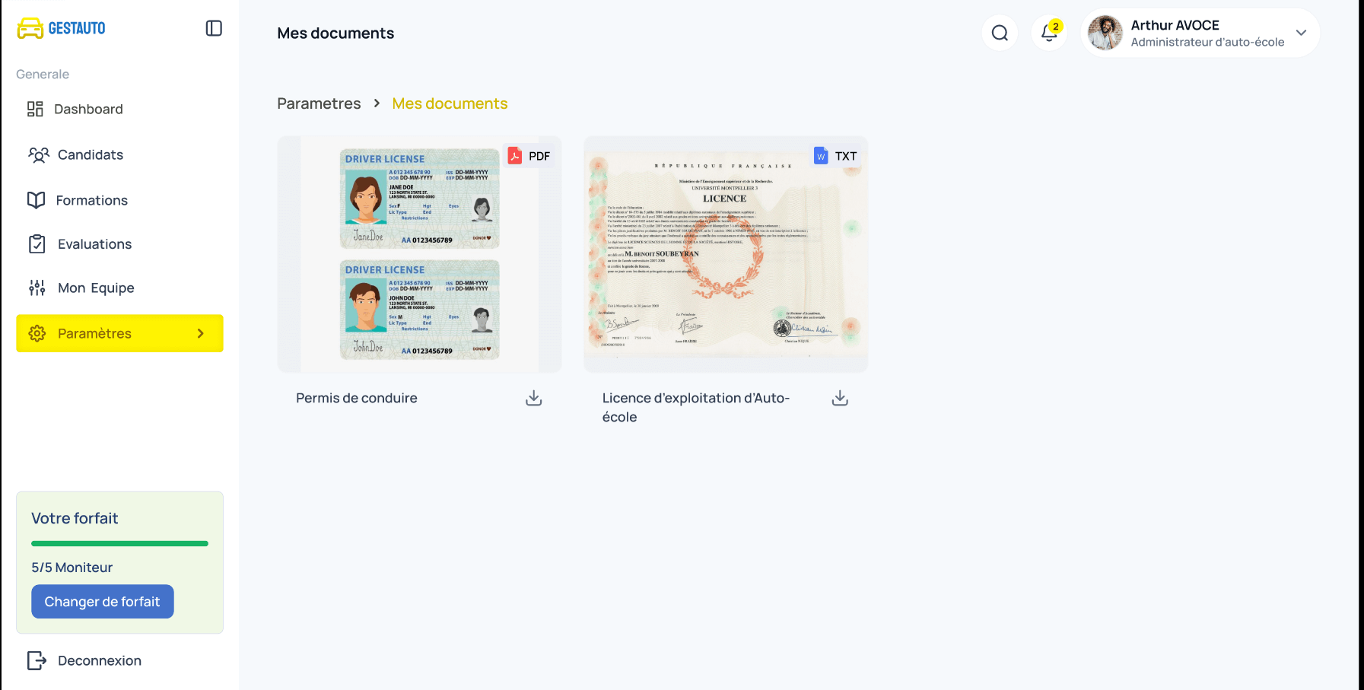Download the Licence d'exploitation document
Viewport: 1364px width, 690px height.
839,397
